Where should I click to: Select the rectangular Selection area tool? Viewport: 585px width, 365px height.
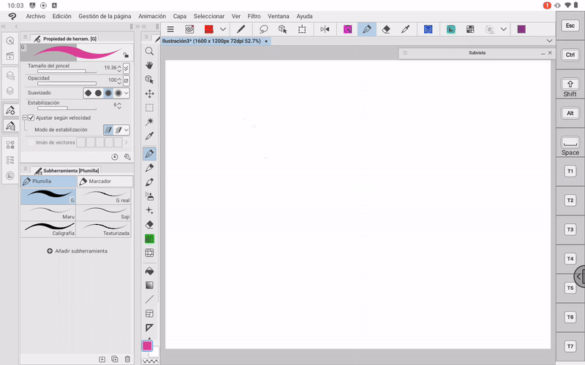click(149, 107)
